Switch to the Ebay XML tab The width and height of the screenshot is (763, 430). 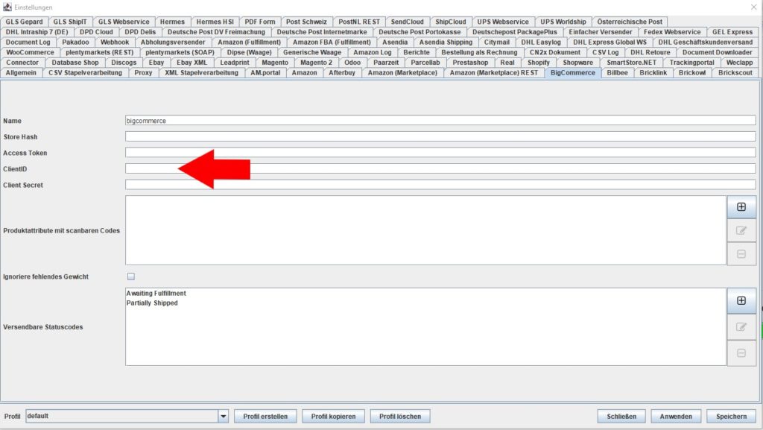191,63
